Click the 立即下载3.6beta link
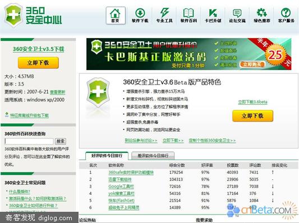The width and height of the screenshot is (299, 223). point(252,102)
